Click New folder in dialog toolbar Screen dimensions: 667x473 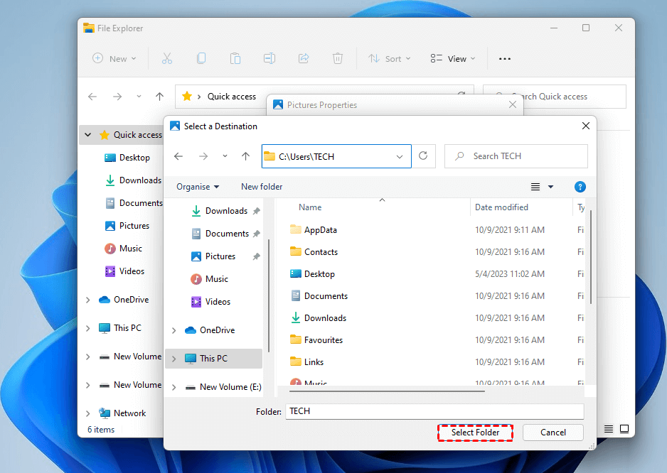tap(262, 187)
